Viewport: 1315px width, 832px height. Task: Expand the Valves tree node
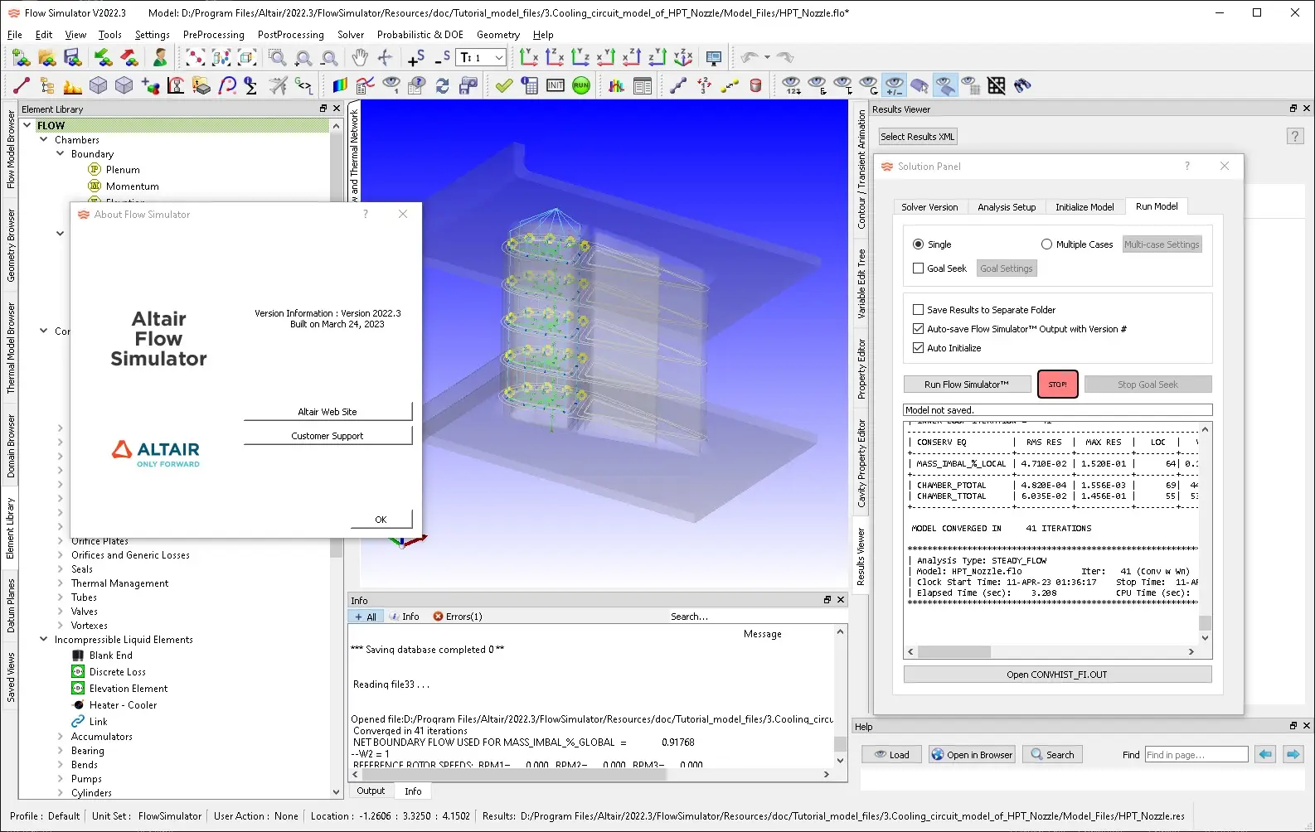(61, 612)
